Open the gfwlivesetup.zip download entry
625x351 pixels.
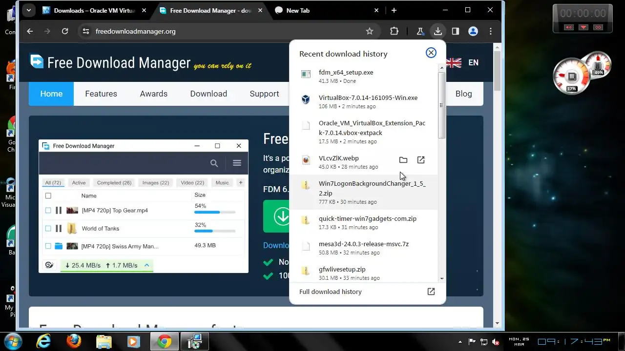[x=364, y=273]
